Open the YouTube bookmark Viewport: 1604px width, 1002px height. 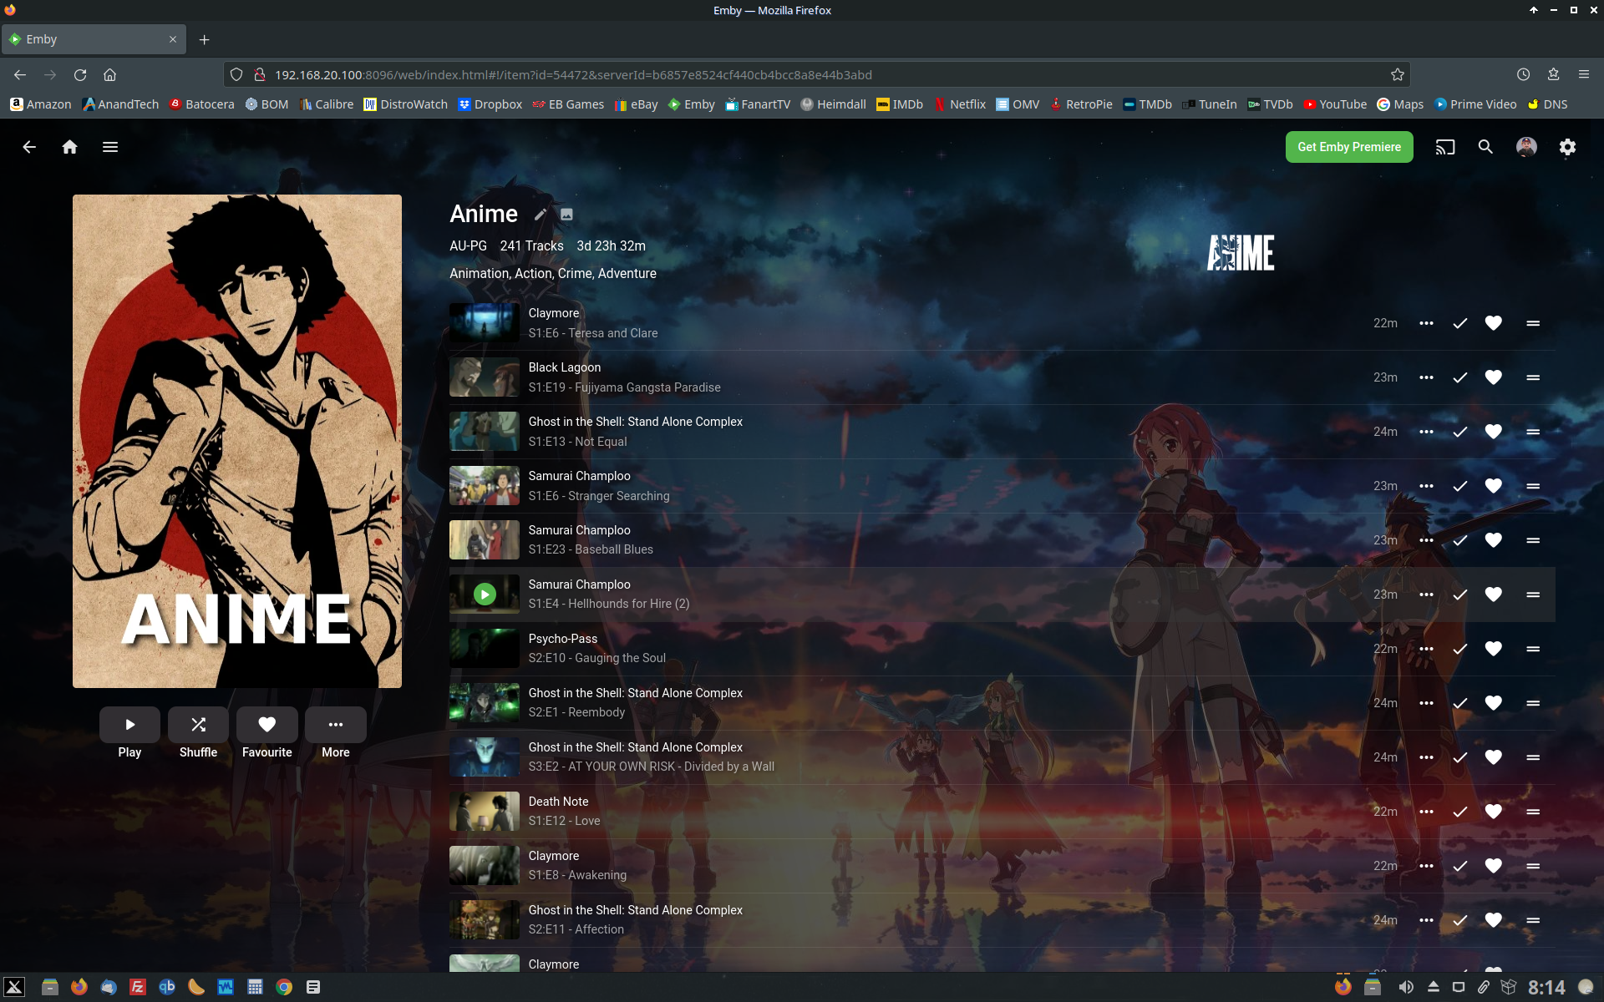click(x=1335, y=104)
